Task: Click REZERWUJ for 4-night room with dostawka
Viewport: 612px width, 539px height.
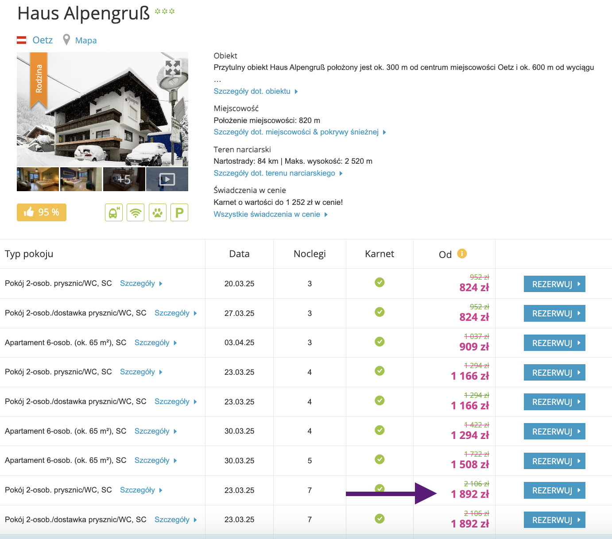Action: click(554, 402)
